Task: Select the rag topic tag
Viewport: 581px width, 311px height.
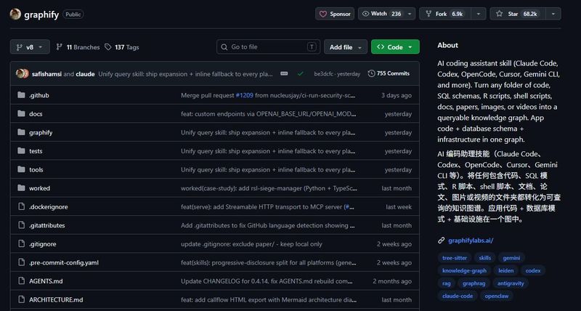Action: (x=447, y=283)
